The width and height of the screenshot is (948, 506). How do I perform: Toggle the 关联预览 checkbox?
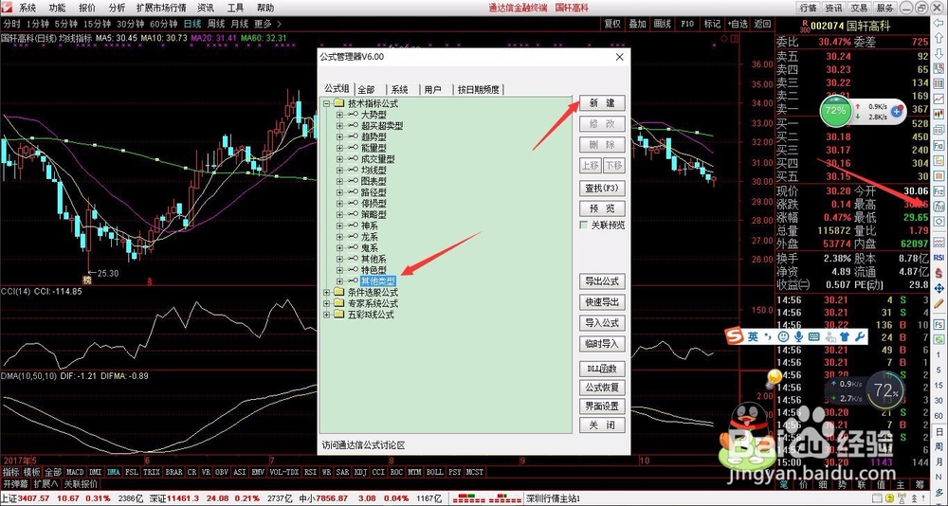point(584,225)
